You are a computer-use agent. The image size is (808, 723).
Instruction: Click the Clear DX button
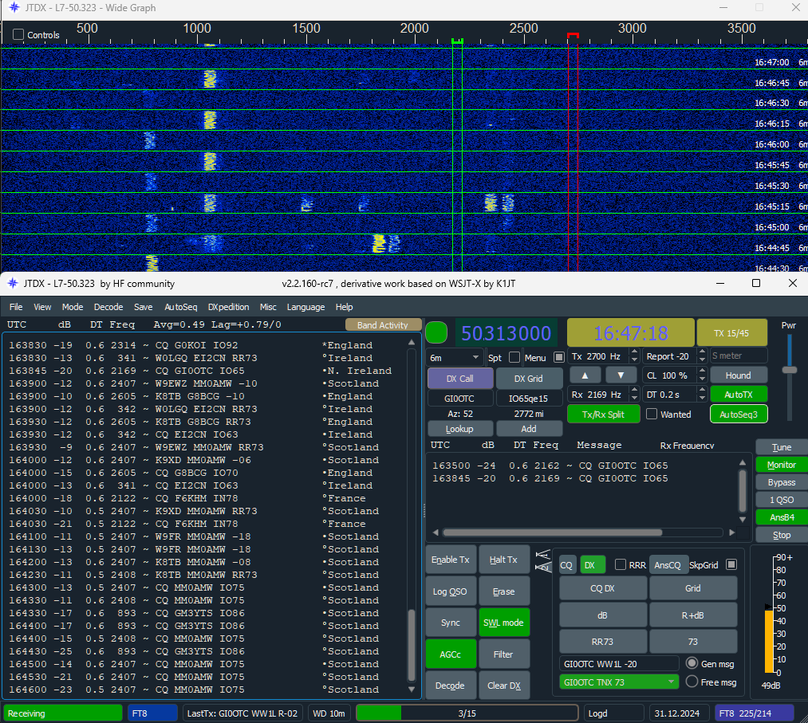click(x=503, y=686)
